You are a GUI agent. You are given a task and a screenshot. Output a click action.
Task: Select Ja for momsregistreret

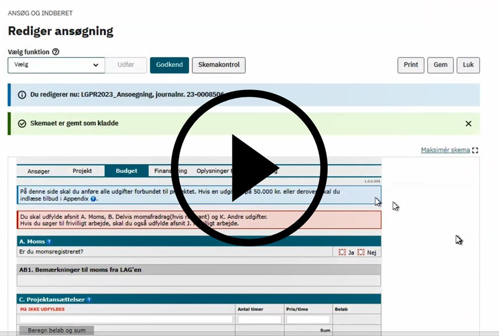coord(342,253)
